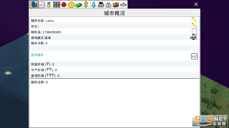Select the 富裕阶级 (TTT): 0 row
This screenshot has width=229, height=128.
coord(115,75)
